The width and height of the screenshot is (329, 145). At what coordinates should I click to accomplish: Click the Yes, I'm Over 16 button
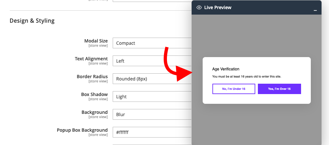[279, 89]
